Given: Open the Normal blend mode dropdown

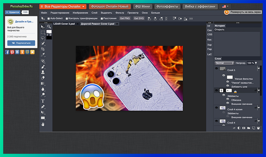Looking at the screenshot, I should pyautogui.click(x=225, y=63).
